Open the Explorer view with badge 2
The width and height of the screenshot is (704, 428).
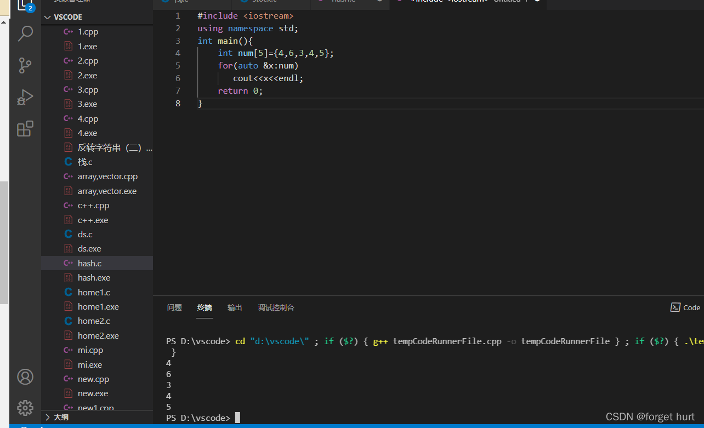(x=25, y=5)
